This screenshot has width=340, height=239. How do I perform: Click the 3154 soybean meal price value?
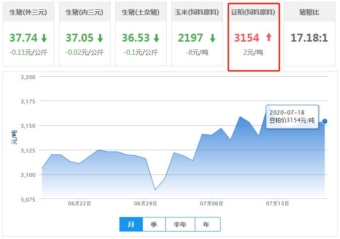click(246, 38)
